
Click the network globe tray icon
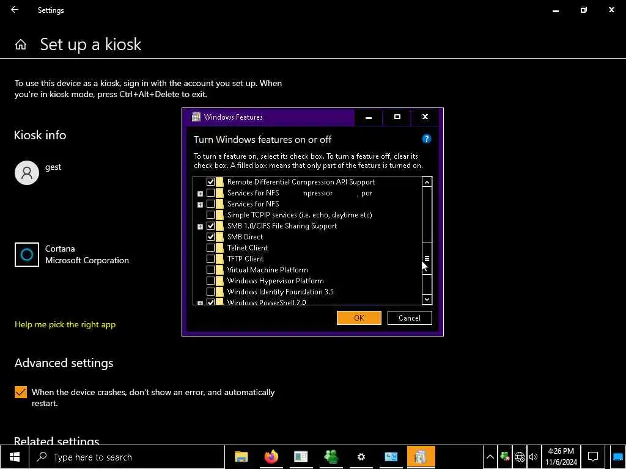point(520,457)
